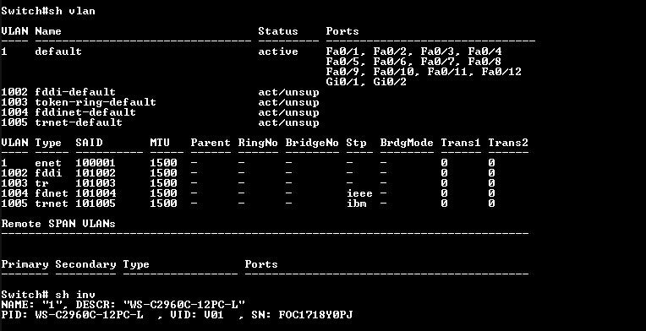
Task: Select the 'fdnet' type value
Action: click(x=52, y=193)
